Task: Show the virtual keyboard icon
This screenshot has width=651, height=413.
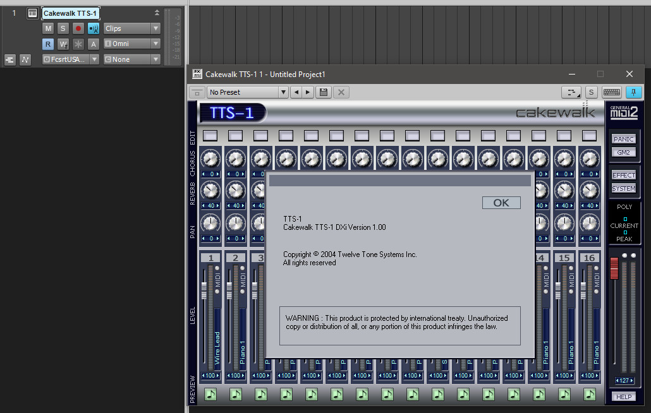Action: click(612, 92)
